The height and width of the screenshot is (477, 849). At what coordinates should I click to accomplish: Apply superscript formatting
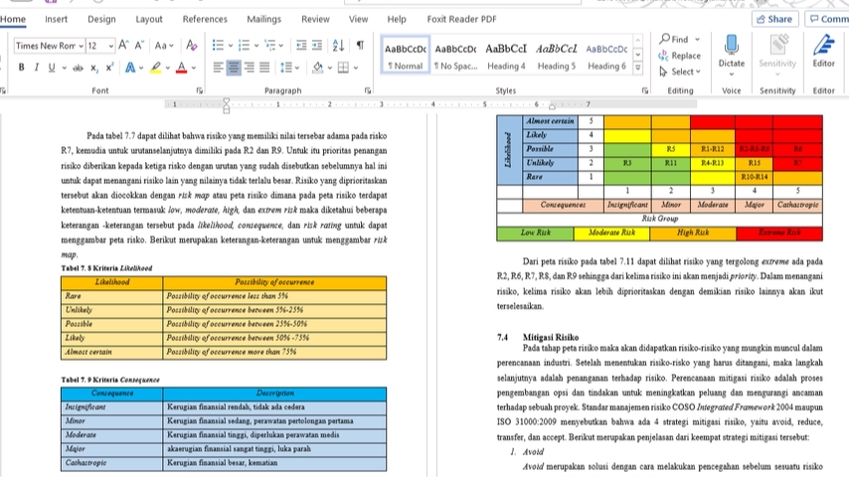(109, 68)
